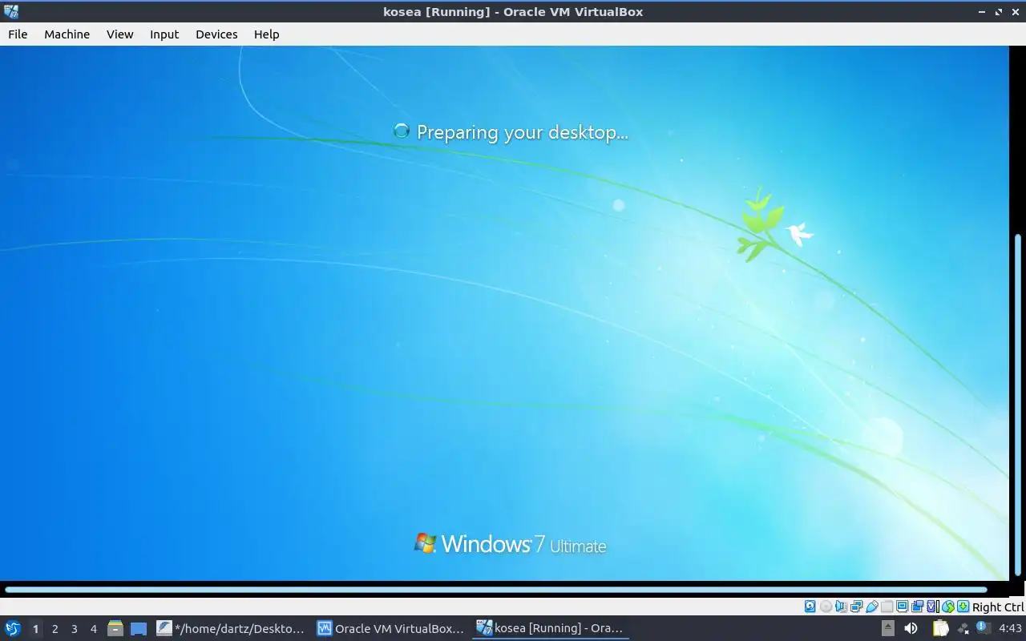Switch to Oracle VM VirtualBox manager task

point(391,628)
